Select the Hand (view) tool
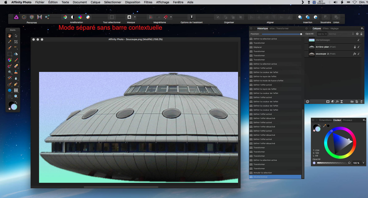Viewport: 368px width, 198px height. (9, 36)
